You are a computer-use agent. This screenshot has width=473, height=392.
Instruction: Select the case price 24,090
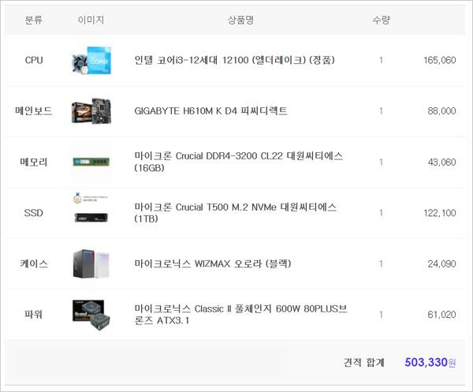(x=441, y=263)
